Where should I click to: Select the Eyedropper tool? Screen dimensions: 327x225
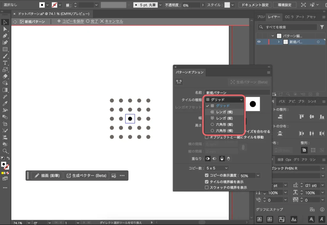tap(5, 104)
